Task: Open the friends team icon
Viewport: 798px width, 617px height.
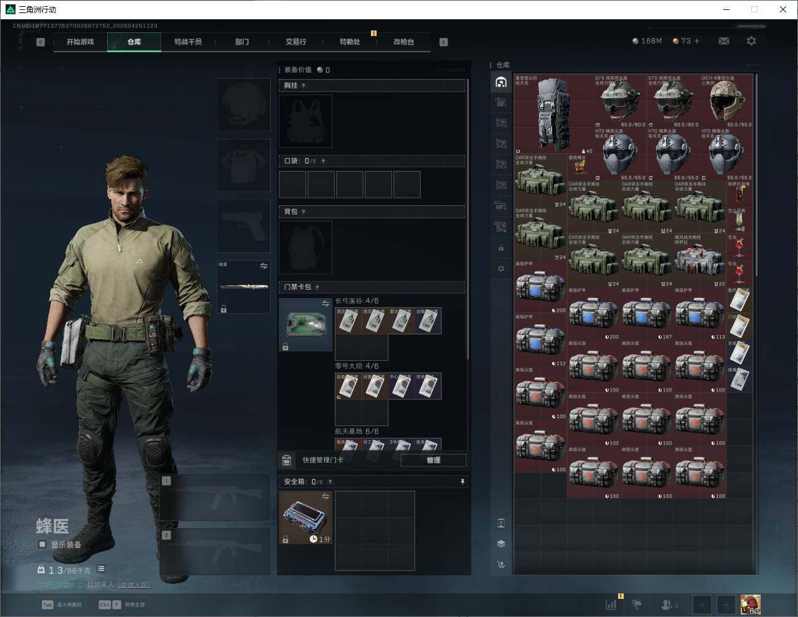Action: (x=669, y=605)
